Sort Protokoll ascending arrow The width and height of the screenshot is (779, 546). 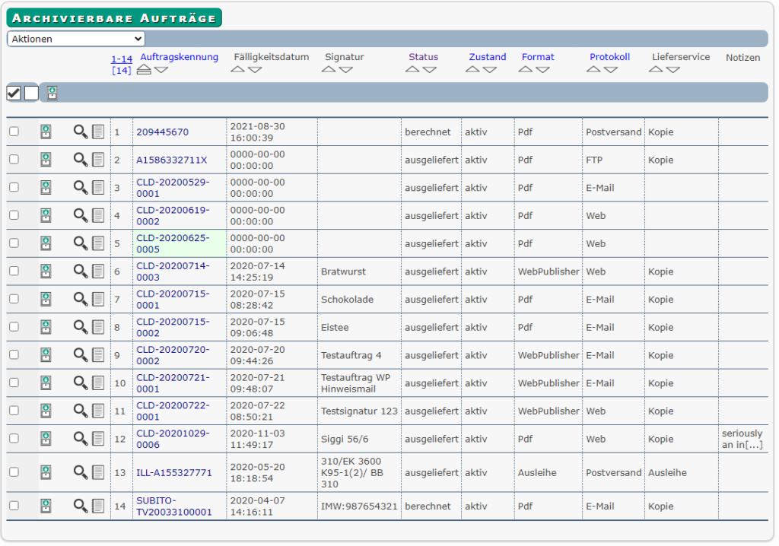(593, 69)
